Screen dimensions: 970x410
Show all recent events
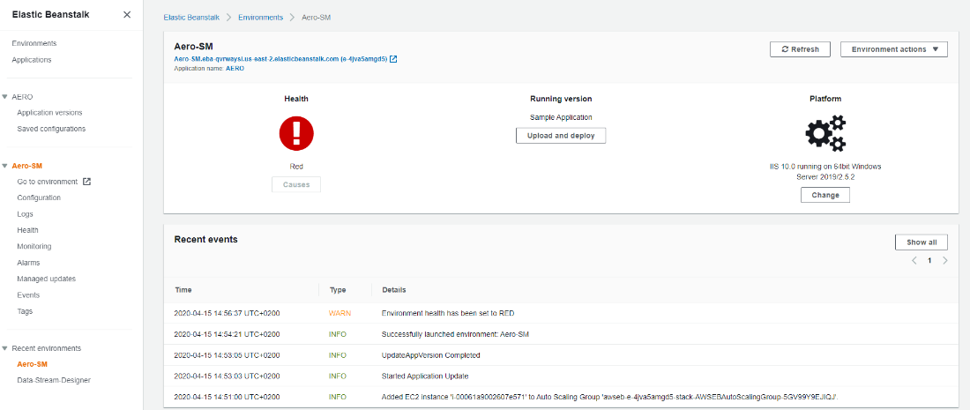[x=921, y=242]
